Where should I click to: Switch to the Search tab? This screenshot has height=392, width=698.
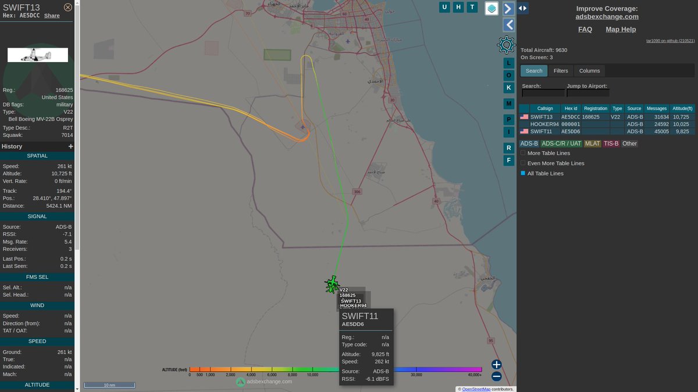[534, 71]
